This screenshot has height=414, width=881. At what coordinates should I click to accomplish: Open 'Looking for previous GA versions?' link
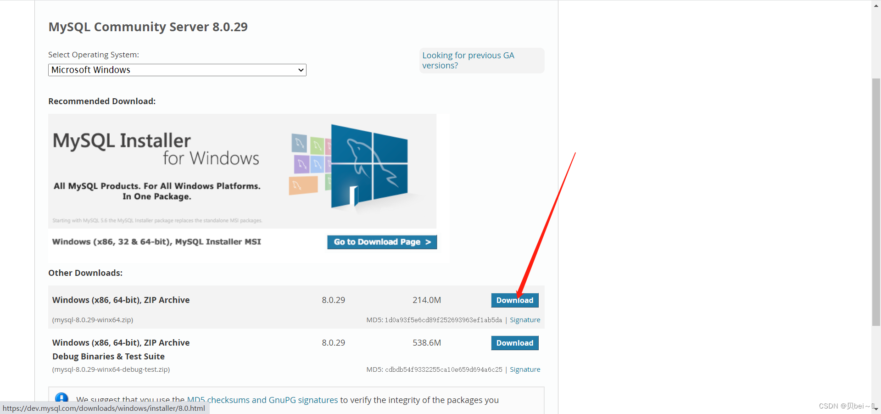468,60
